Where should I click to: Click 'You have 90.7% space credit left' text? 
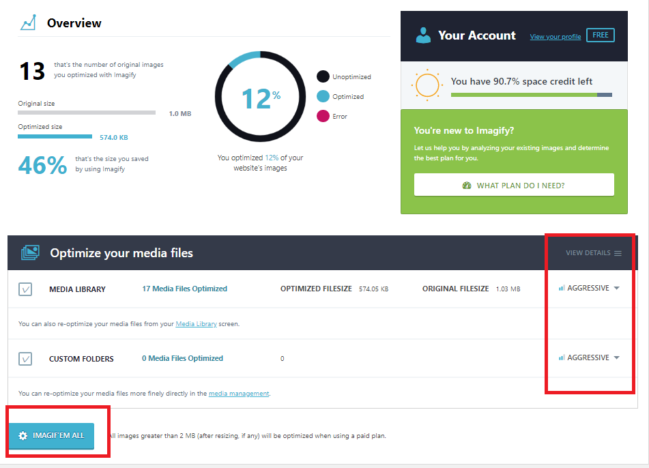click(x=521, y=81)
